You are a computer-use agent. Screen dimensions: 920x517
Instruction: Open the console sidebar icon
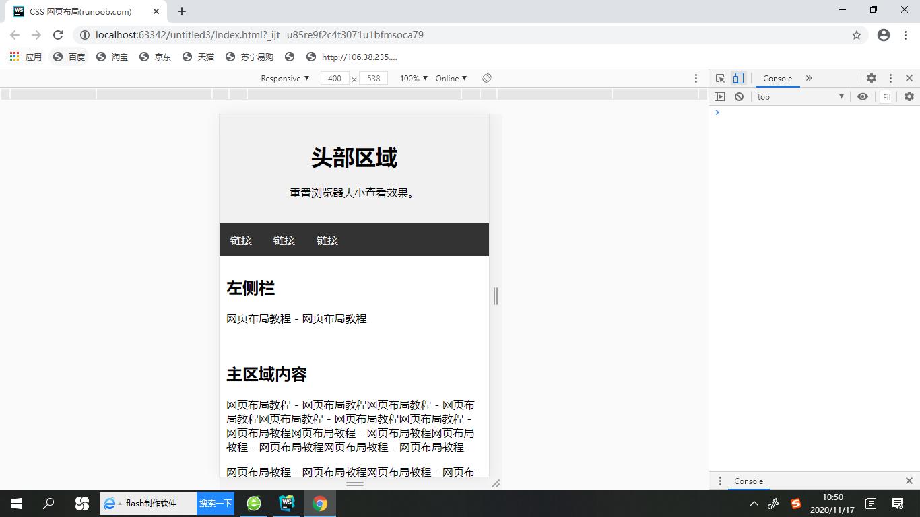click(x=720, y=96)
